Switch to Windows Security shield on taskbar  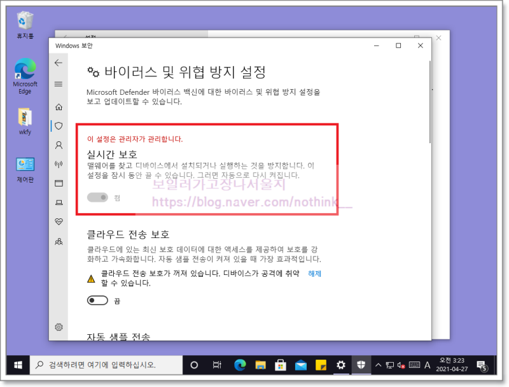[x=361, y=365]
